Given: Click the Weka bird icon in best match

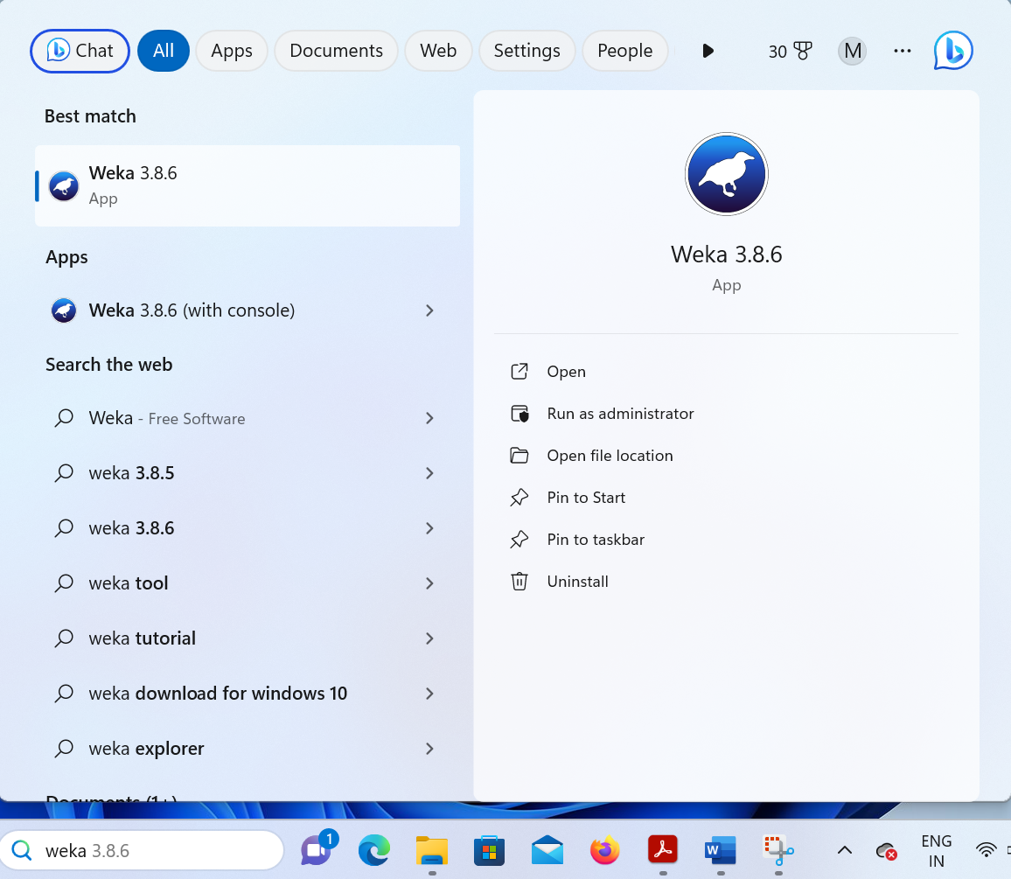Looking at the screenshot, I should pyautogui.click(x=64, y=186).
